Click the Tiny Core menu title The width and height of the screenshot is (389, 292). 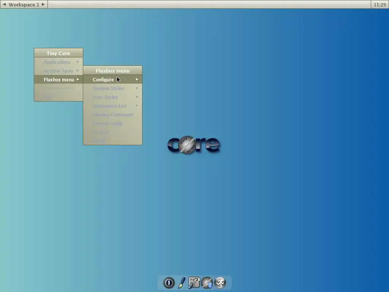pyautogui.click(x=59, y=53)
